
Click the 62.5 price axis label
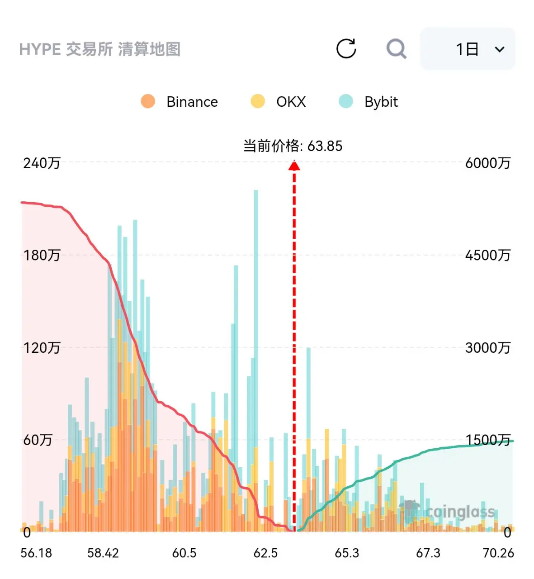tap(266, 553)
